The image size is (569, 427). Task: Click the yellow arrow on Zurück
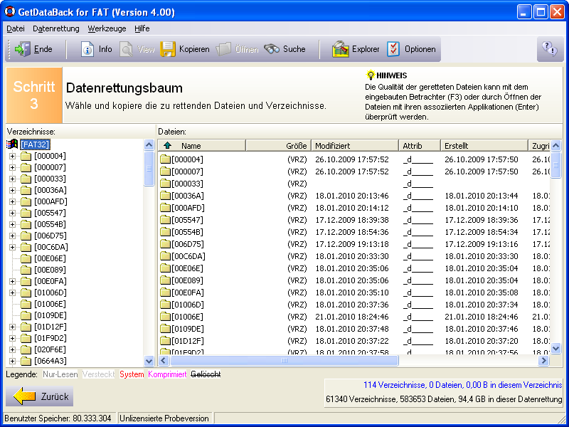pos(25,396)
